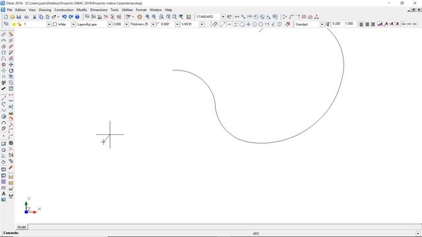Open the View menu
422x237 pixels.
click(32, 10)
